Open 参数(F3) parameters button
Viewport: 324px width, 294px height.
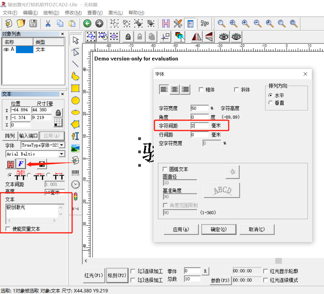tap(220, 280)
